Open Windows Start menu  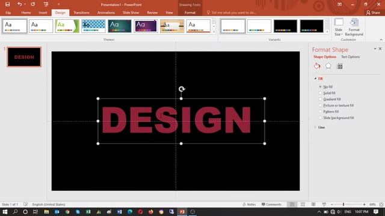click(x=5, y=212)
